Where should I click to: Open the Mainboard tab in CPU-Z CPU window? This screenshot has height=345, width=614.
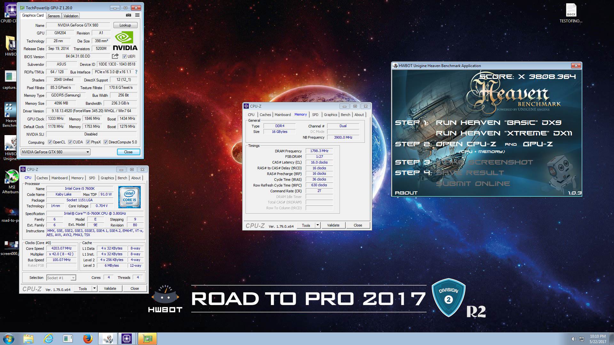click(59, 178)
